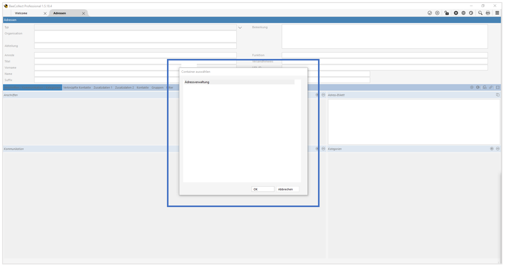Click the add record plus icon in toolbar

pyautogui.click(x=456, y=13)
